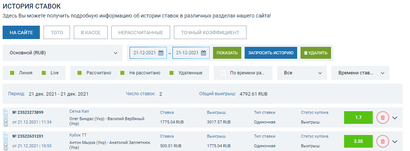410x151 pixels.
Task: Delete bet 23522631201 using trash icon
Action: pyautogui.click(x=382, y=141)
